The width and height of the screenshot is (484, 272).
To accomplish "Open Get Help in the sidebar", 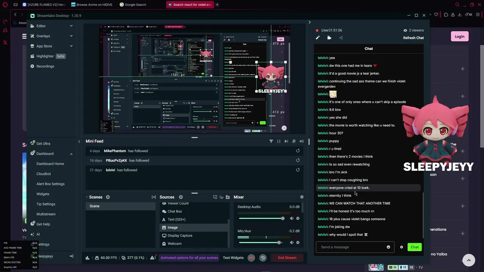I will tap(43, 224).
